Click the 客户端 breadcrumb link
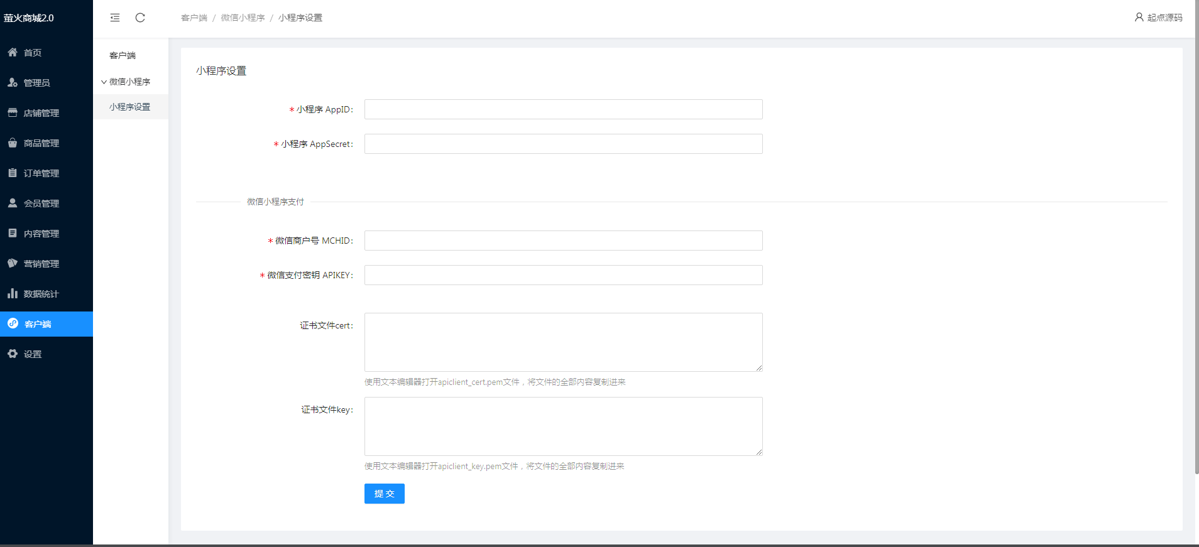1199x547 pixels. pos(194,18)
